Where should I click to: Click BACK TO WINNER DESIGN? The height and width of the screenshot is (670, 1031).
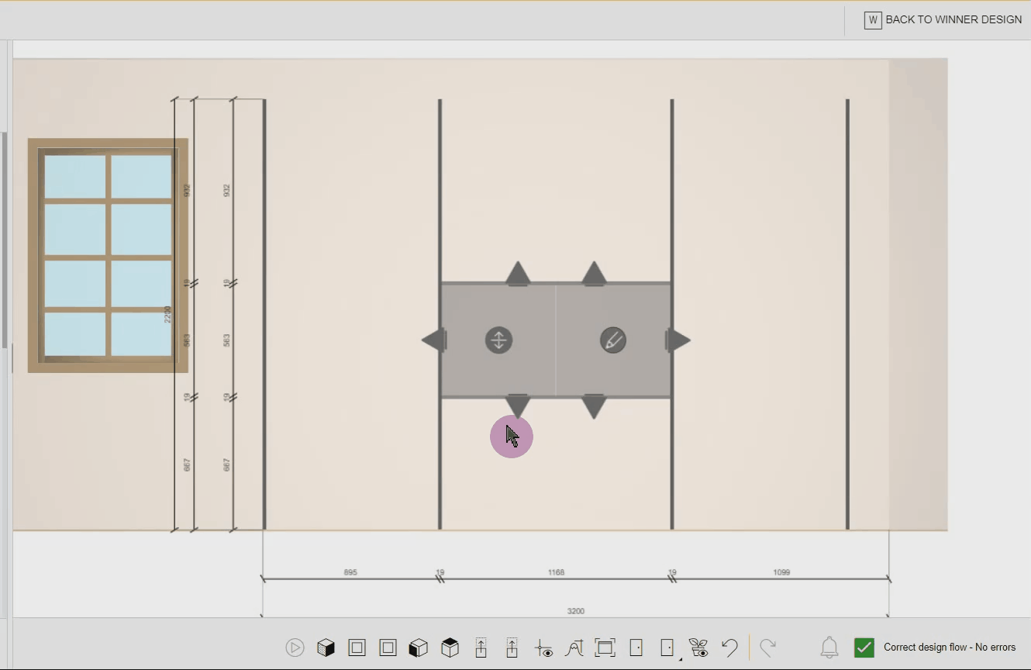click(953, 19)
